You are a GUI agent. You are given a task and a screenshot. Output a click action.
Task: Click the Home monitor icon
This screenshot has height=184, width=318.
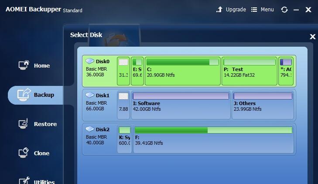(x=24, y=65)
